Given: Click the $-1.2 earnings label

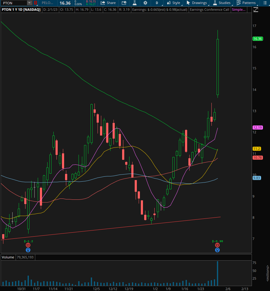Looking at the screenshot, I should (29, 241).
